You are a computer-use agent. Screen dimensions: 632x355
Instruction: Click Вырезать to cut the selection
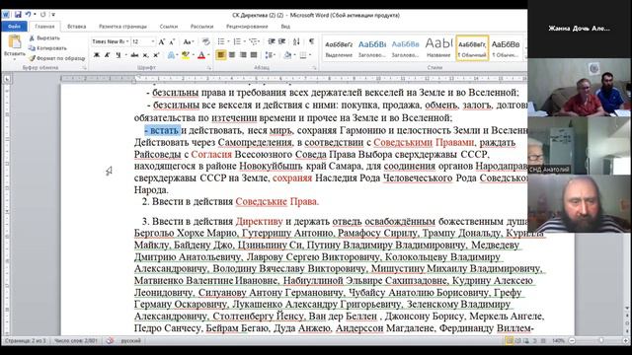point(44,37)
